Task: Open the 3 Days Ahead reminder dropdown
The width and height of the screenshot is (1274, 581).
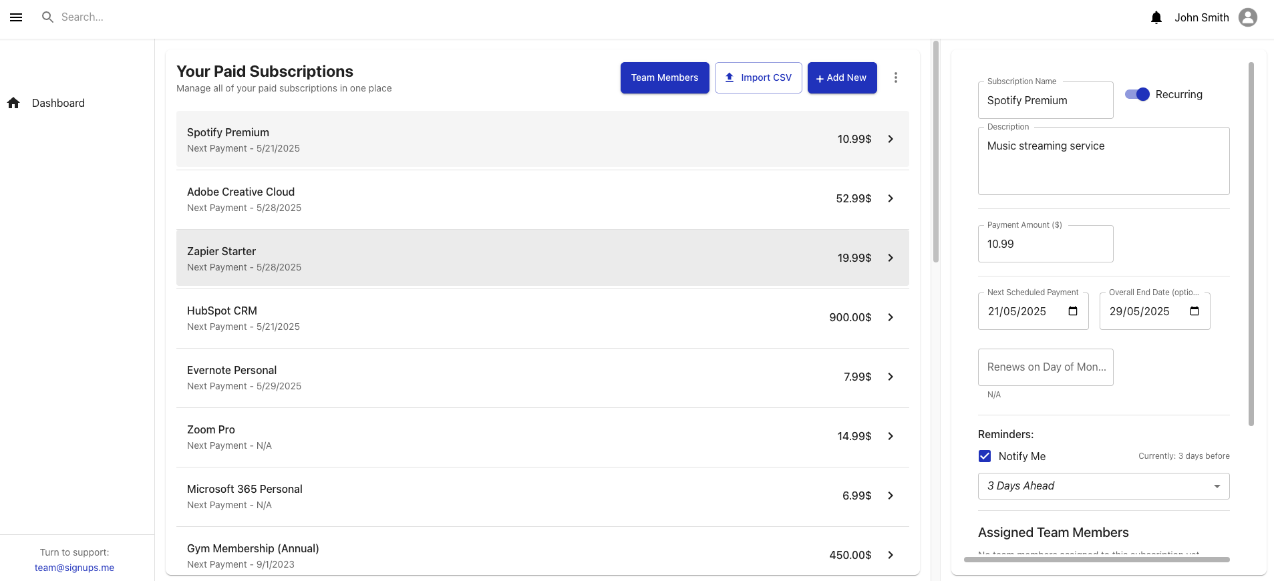Action: click(1104, 486)
